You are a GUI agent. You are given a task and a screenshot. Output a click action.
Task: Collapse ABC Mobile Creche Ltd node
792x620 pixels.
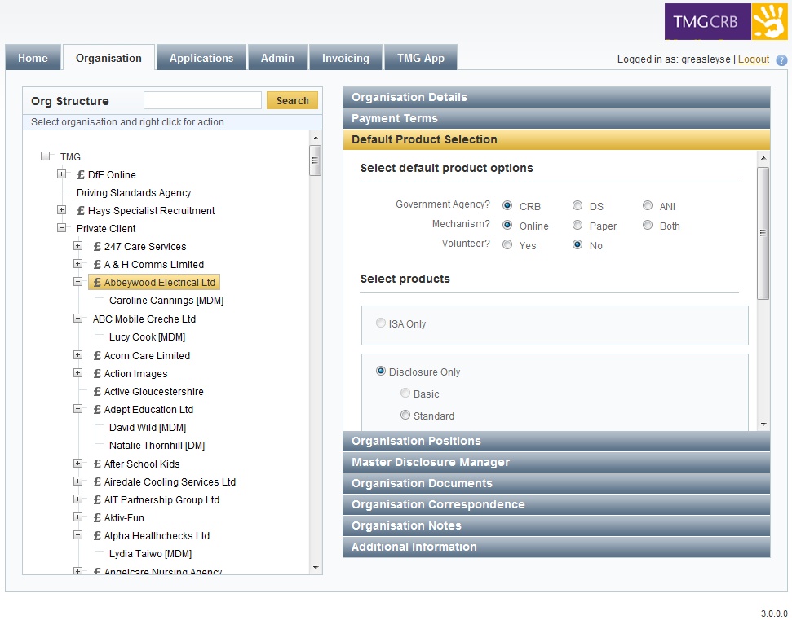77,319
